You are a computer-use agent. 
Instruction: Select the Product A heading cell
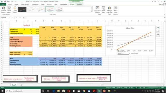coord(26,25)
